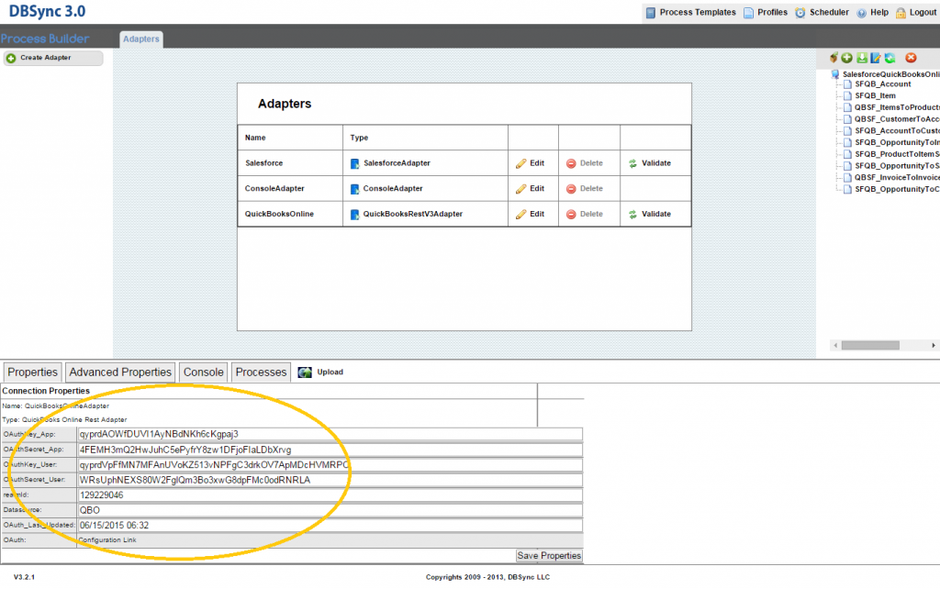940x589 pixels.
Task: Click the green download arrow icon
Action: (x=861, y=58)
